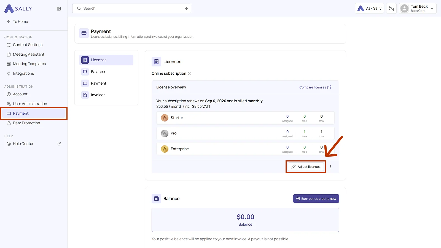Click Online subscription info icon

click(190, 74)
